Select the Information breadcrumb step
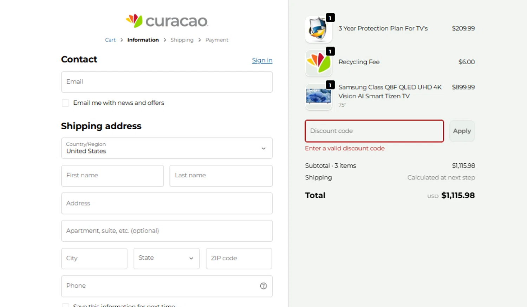This screenshot has width=527, height=307. click(x=143, y=40)
